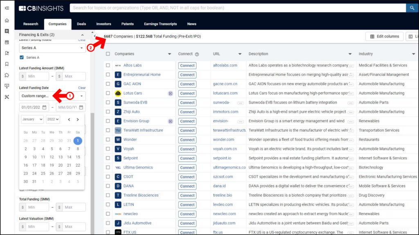This screenshot has height=235, width=419.
Task: Open start date calendar icon
Action: coord(44,107)
